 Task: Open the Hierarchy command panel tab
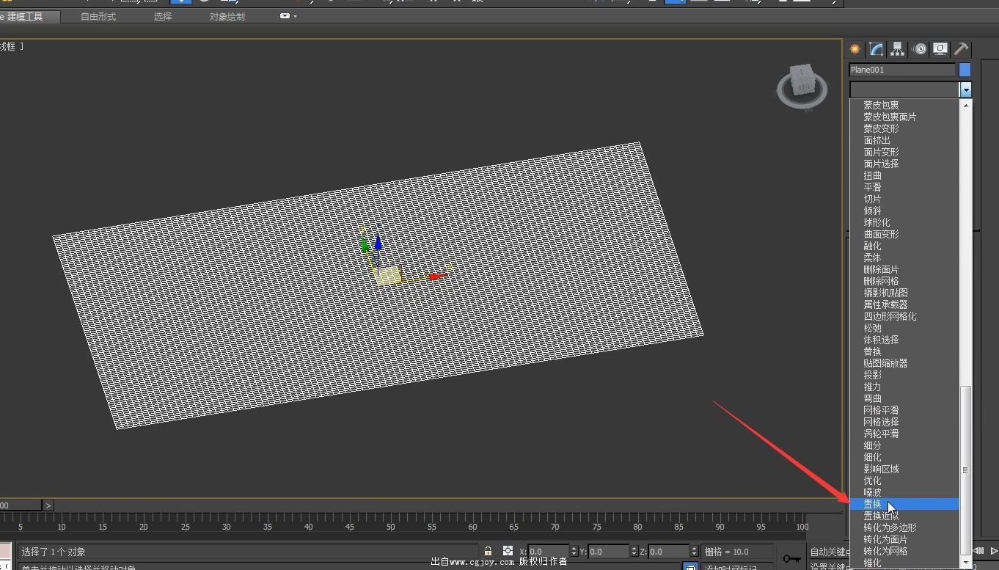coord(898,49)
